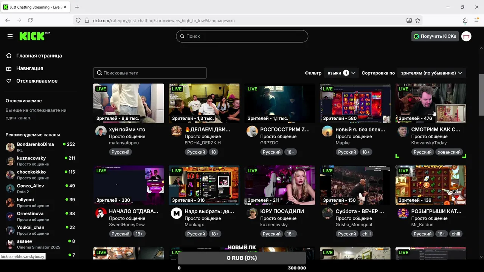Screen dimensions: 484x272
Task: Click BondarenkoDima avatar in recommended channels
Action: [10, 147]
